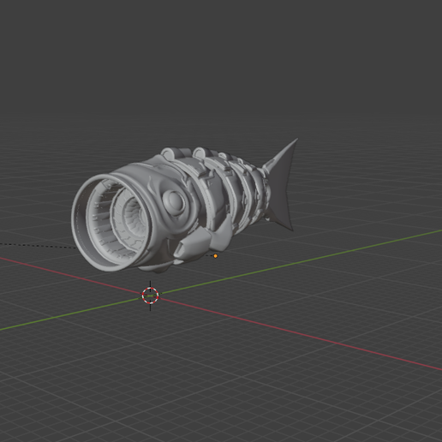Screen dimensions: 442x442
Task: Click the round eye of the fish
Action: pos(175,203)
